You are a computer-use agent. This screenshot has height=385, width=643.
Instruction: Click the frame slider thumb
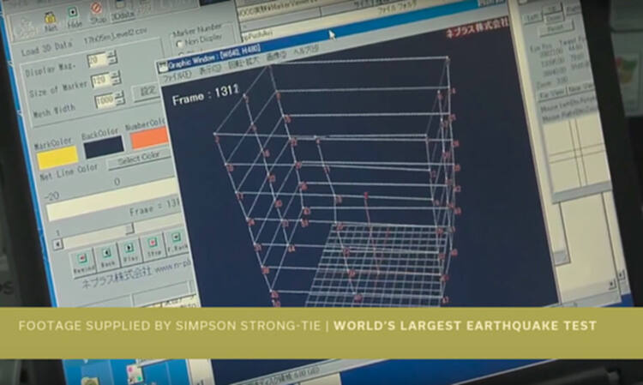click(130, 228)
